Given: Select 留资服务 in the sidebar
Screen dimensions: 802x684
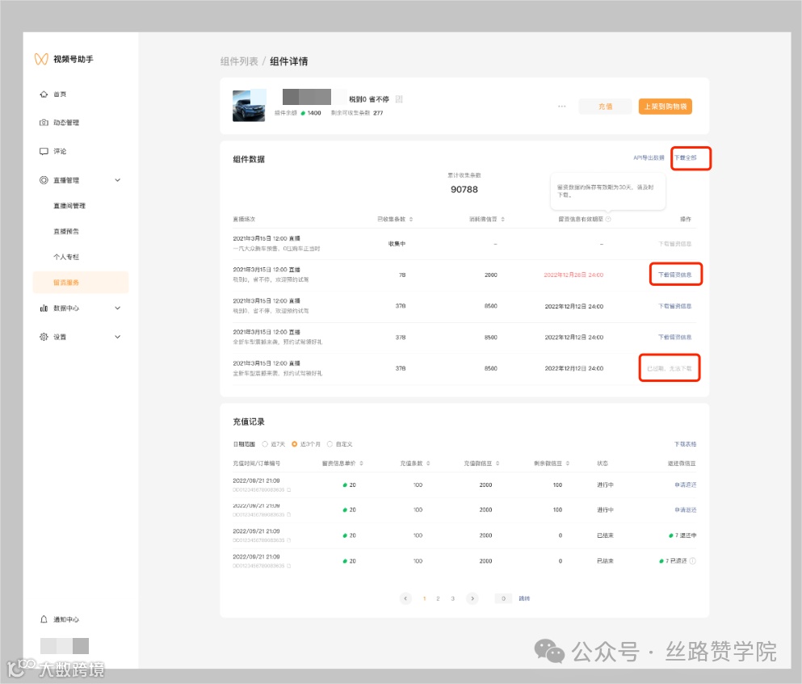Looking at the screenshot, I should click(80, 283).
